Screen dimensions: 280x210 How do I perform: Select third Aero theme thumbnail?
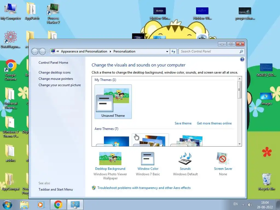(x=187, y=141)
